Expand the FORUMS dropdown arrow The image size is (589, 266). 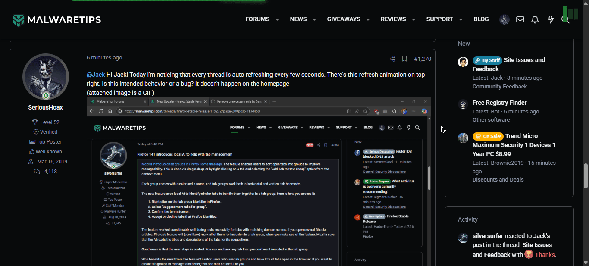[x=277, y=19]
